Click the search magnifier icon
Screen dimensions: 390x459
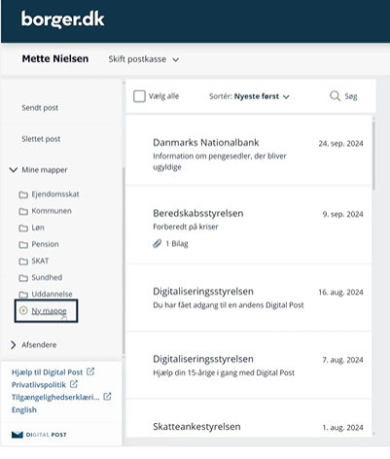pos(335,96)
